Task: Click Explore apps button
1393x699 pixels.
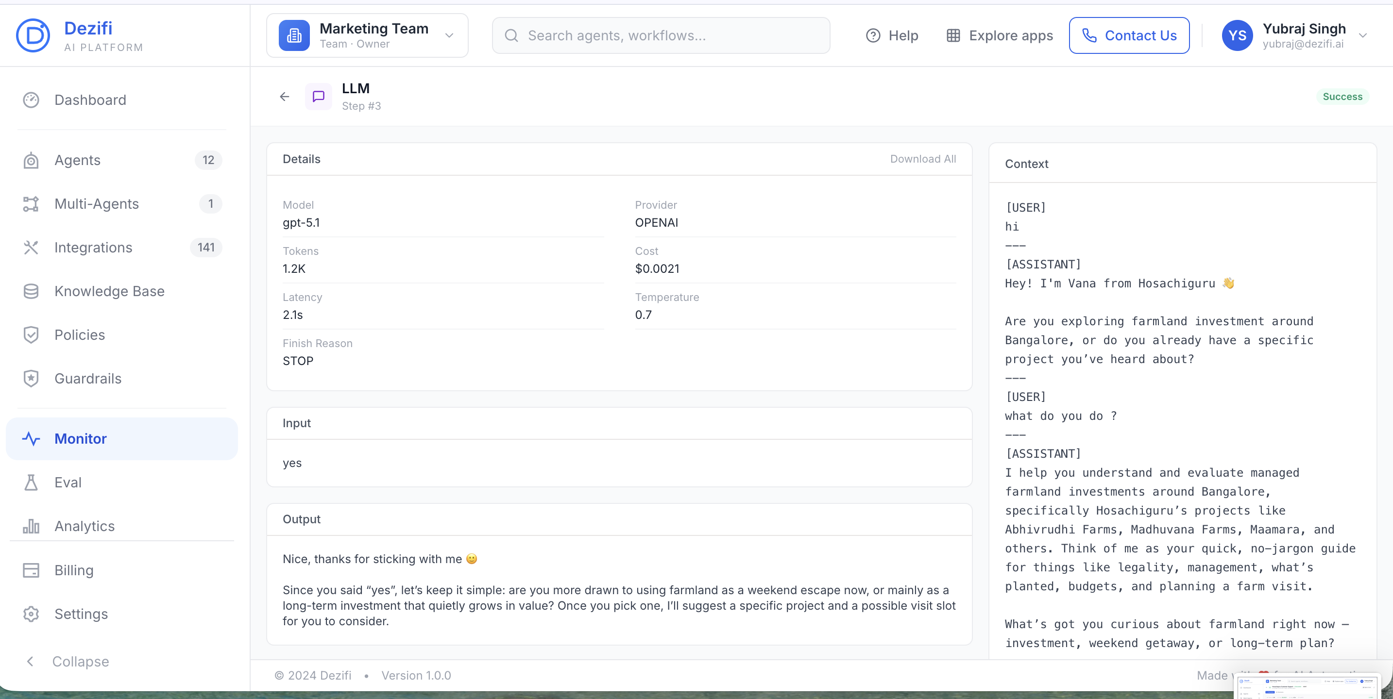Action: click(x=999, y=36)
